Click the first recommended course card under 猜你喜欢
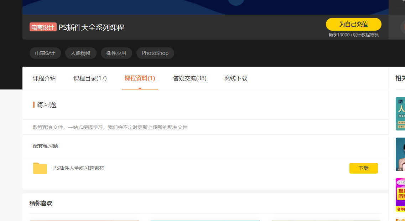This screenshot has height=221, width=405. [x=84, y=220]
